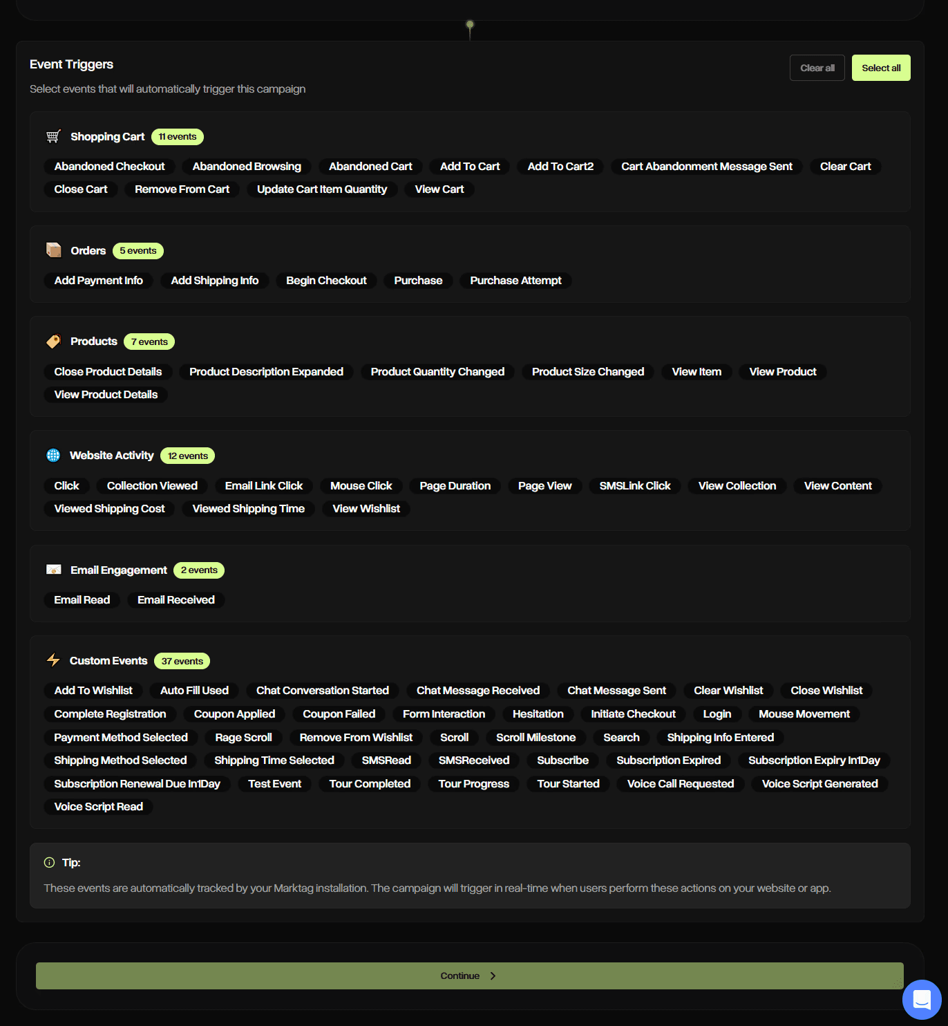Select Close Product Details event
Viewport: 948px width, 1026px height.
108,372
